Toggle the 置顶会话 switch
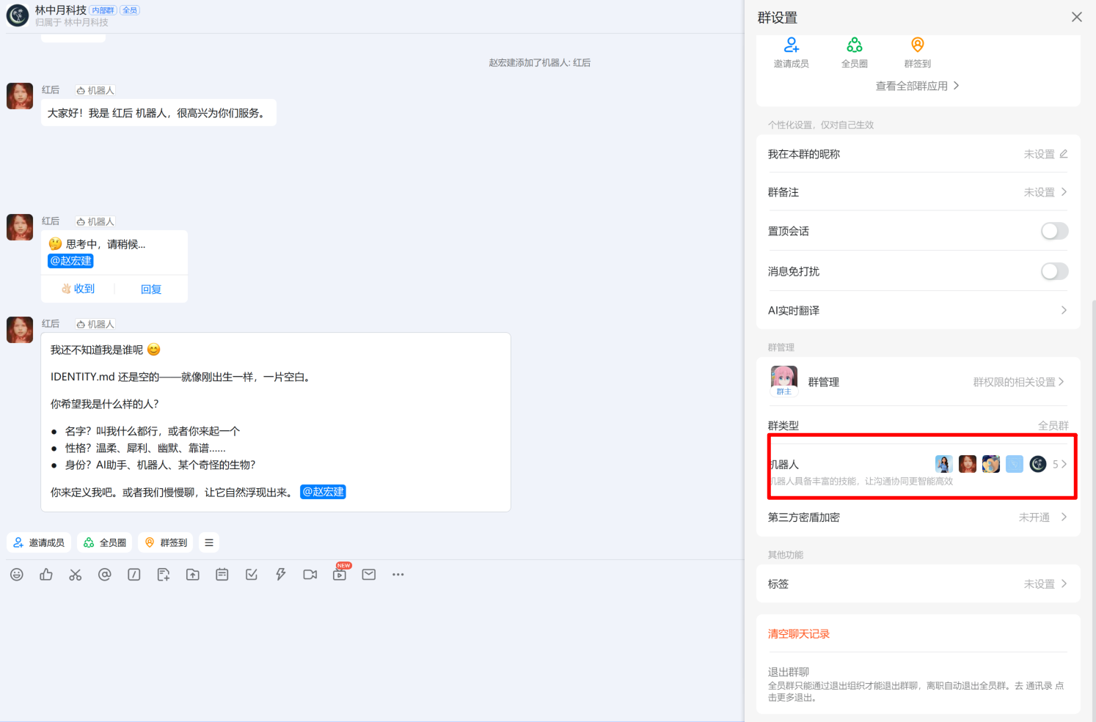This screenshot has height=722, width=1096. coord(1054,231)
